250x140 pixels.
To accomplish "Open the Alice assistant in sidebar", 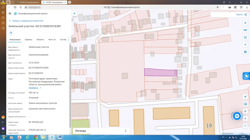I will pos(3,128).
